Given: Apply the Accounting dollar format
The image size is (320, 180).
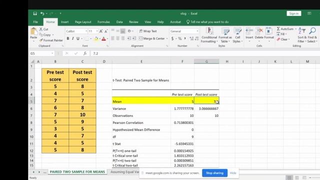Looking at the screenshot, I should tap(172, 38).
